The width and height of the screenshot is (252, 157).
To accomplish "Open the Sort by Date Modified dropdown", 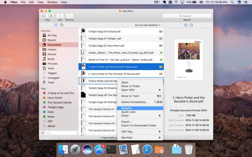I will pyautogui.click(x=147, y=25).
